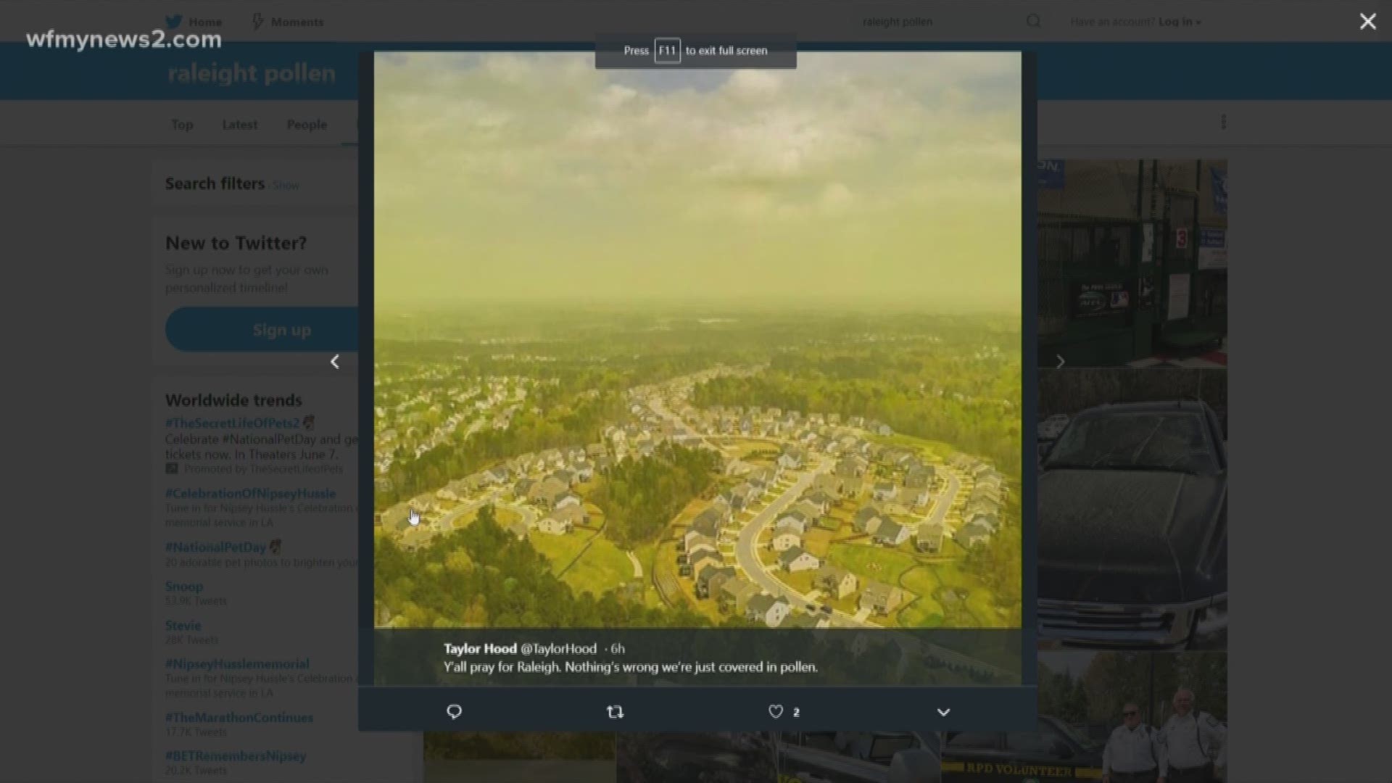Viewport: 1392px width, 783px height.
Task: Close the photo overlay with the X
Action: [1367, 22]
